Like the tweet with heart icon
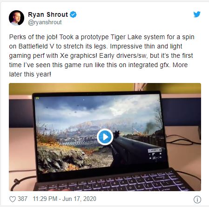The width and height of the screenshot is (209, 207). pyautogui.click(x=13, y=199)
